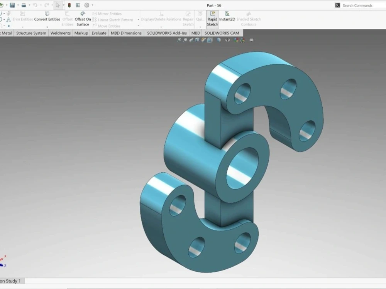386x289 pixels.
Task: Click the Repair Sketch tool
Action: [x=188, y=18]
